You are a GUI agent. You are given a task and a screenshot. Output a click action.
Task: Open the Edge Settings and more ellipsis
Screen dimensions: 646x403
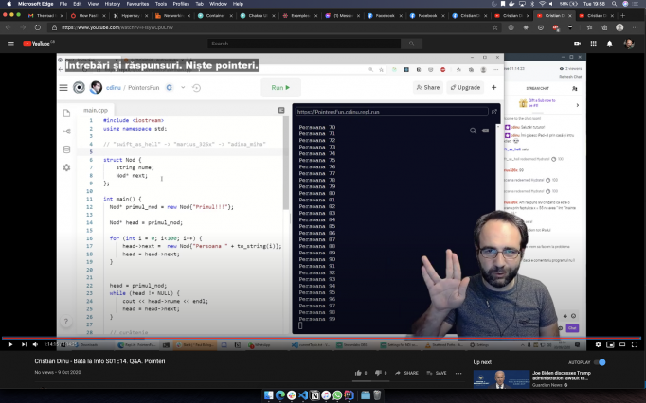[636, 27]
